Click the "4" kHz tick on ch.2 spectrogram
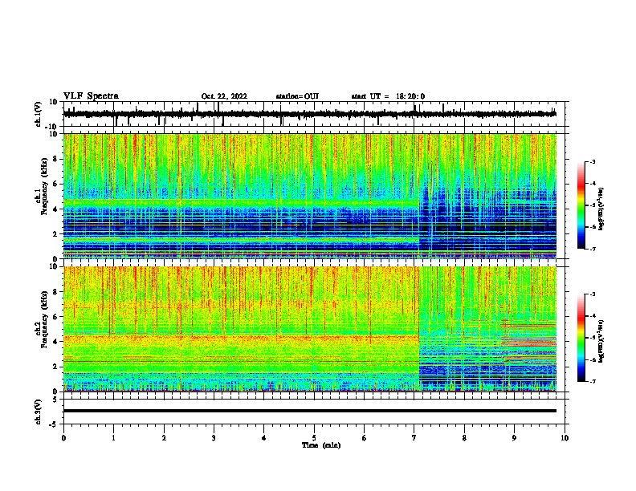This screenshot has width=636, height=491. [x=56, y=342]
